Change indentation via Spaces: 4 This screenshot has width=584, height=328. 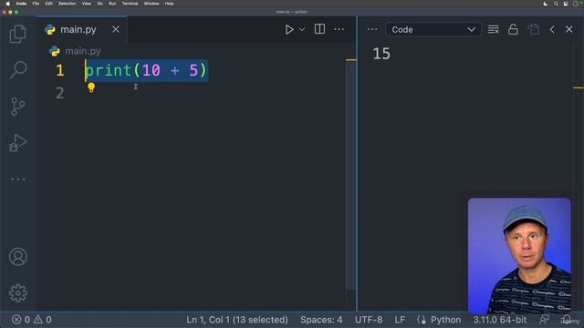[321, 320]
